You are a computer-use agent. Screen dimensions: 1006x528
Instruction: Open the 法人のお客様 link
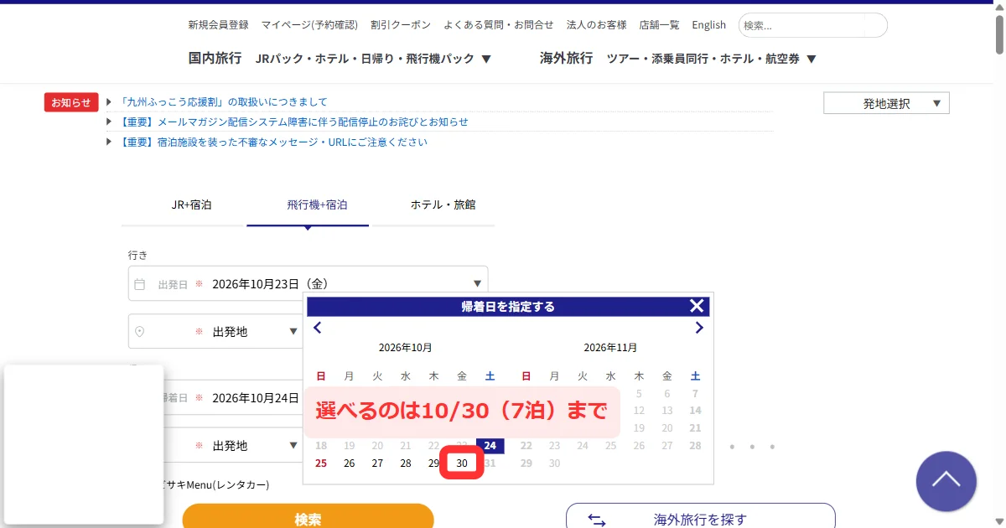click(x=596, y=24)
